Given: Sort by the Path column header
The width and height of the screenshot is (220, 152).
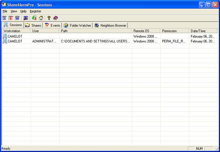Looking at the screenshot, I should pos(95,31).
